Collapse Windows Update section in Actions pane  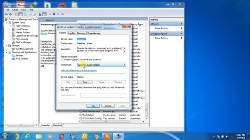[x=181, y=34]
